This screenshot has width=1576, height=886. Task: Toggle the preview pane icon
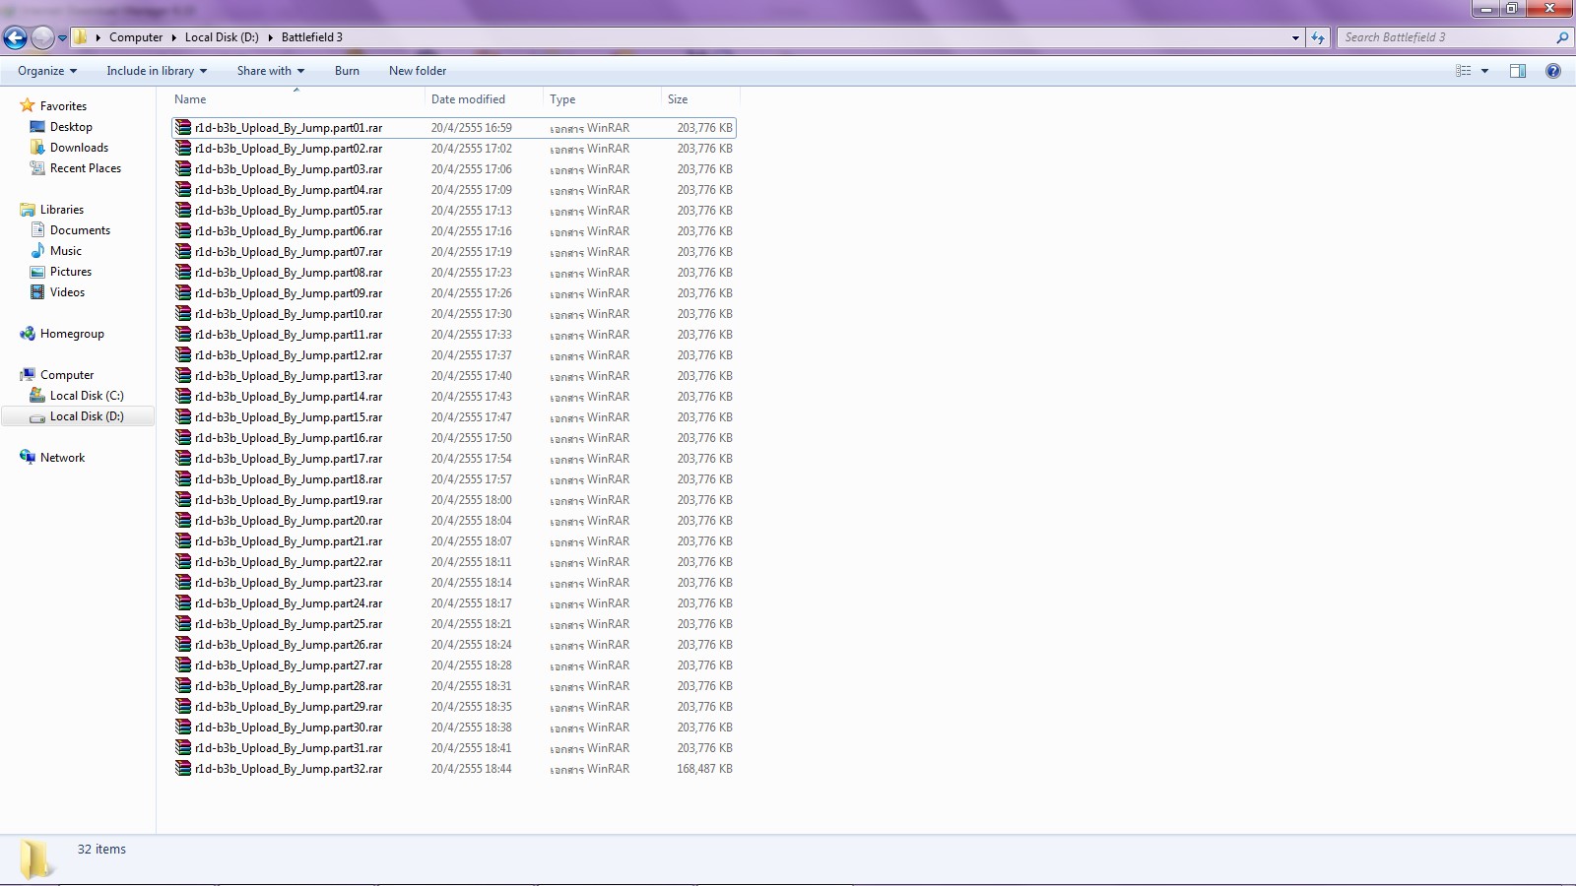point(1518,71)
